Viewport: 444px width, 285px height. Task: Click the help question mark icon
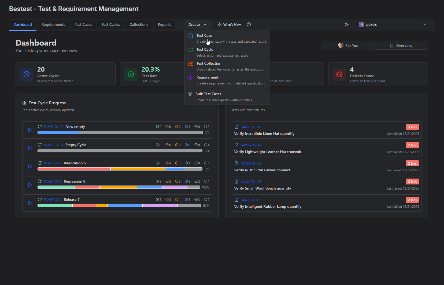tap(249, 24)
